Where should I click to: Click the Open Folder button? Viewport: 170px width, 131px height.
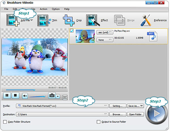pyautogui.click(x=135, y=114)
